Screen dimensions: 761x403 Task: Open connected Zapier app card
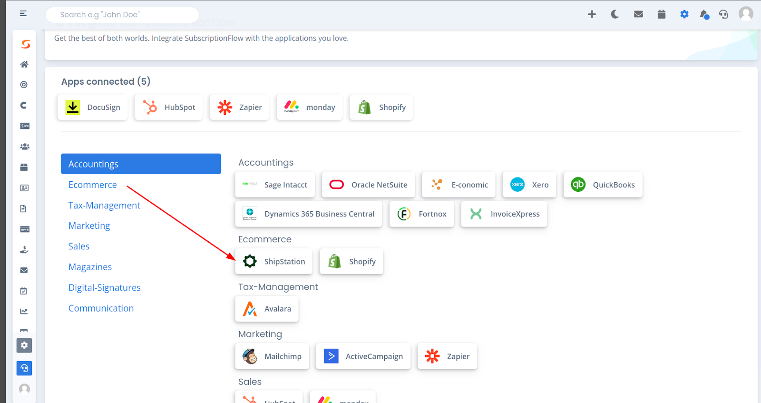pos(239,107)
